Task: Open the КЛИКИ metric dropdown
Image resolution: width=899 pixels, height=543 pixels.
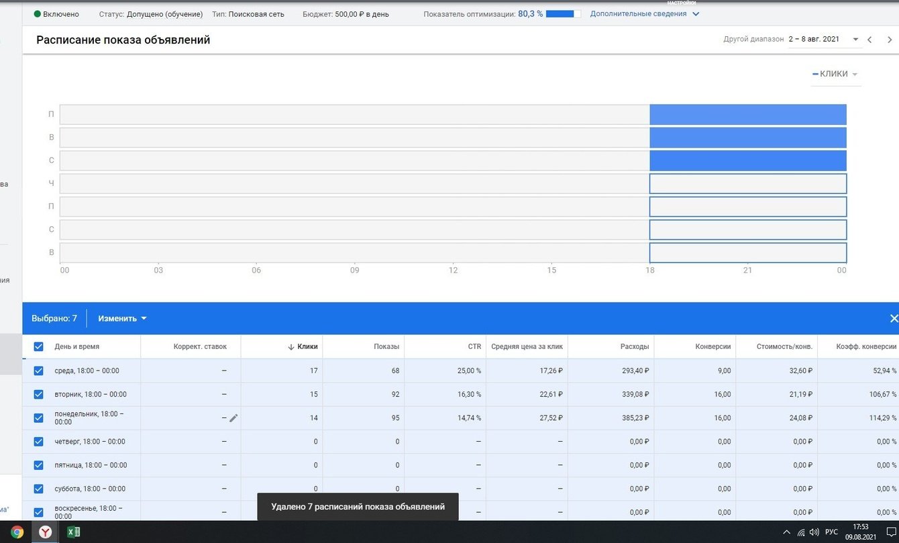Action: click(x=835, y=74)
